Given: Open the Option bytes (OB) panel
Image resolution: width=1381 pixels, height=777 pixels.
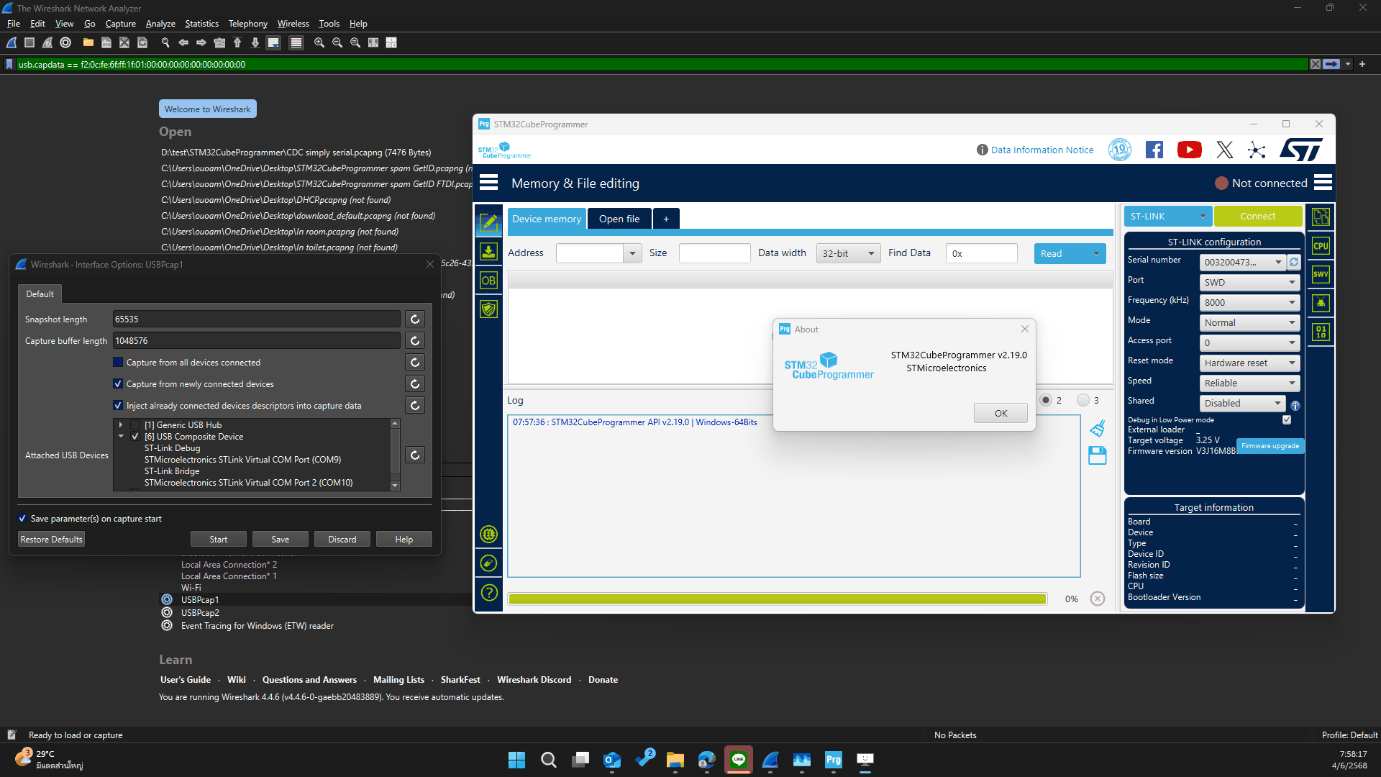Looking at the screenshot, I should [x=489, y=281].
